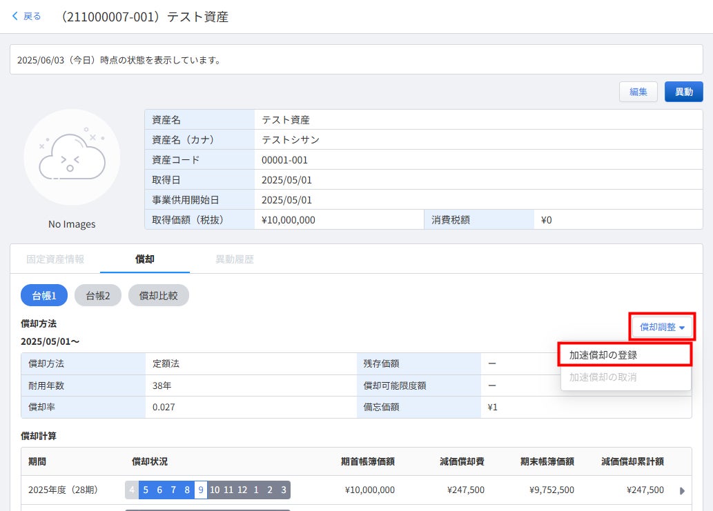Image resolution: width=713 pixels, height=511 pixels.
Task: Go back with the 戻る link
Action: click(x=32, y=17)
